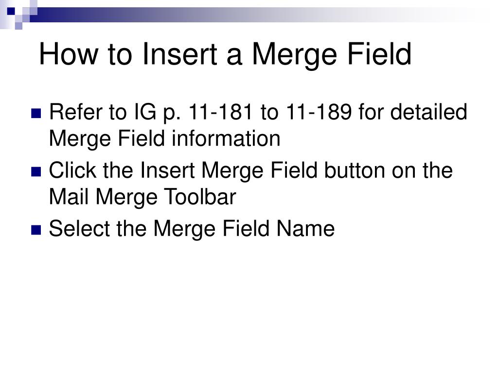This screenshot has width=498, height=373.
Task: Click the words 'on the' ending the second bullet's line
Action: (422, 170)
